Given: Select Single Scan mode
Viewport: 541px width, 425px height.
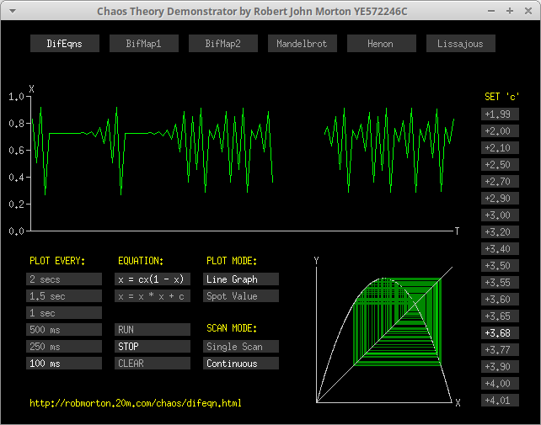Looking at the screenshot, I should click(241, 347).
